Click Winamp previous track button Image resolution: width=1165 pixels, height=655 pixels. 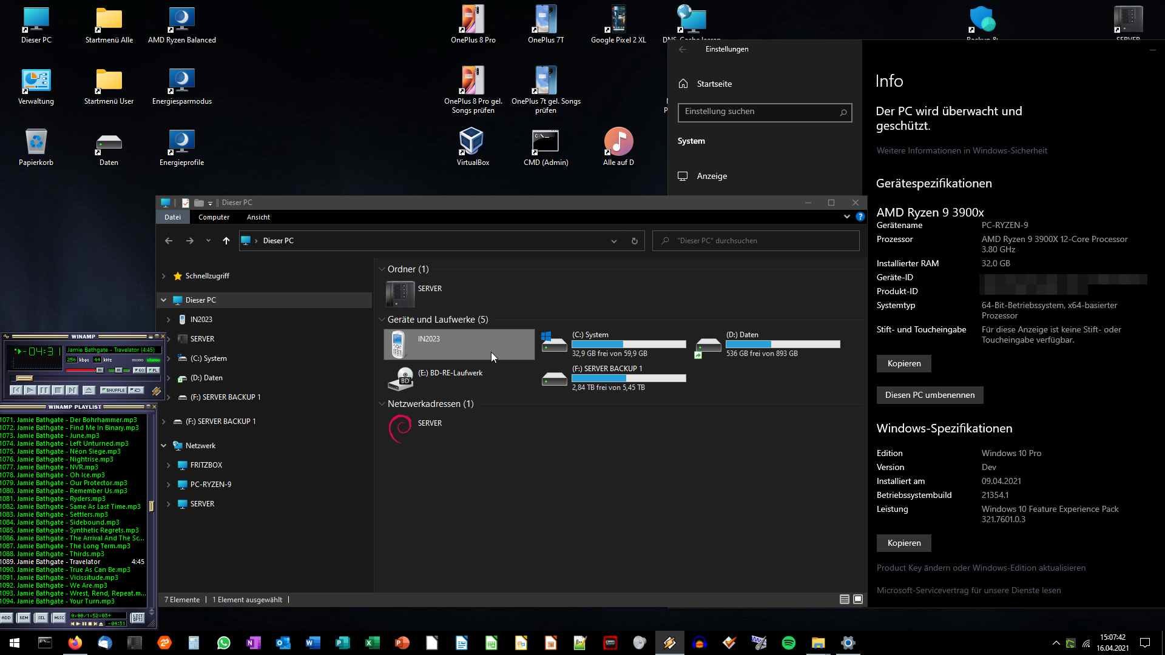pyautogui.click(x=16, y=390)
